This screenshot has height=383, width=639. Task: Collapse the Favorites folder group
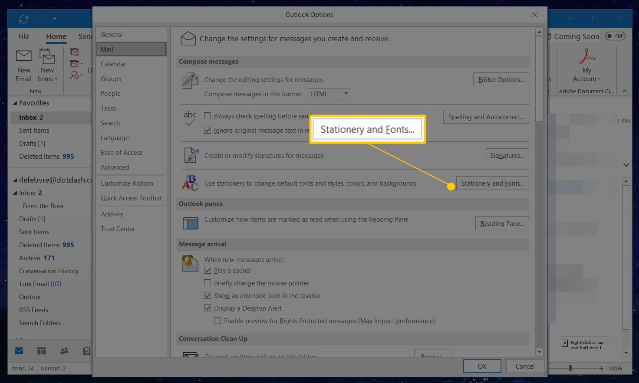15,103
